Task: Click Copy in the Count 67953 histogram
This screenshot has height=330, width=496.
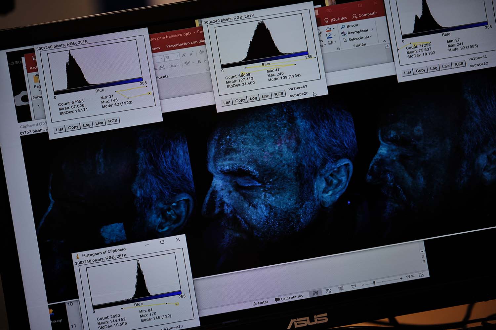Action: (73, 127)
